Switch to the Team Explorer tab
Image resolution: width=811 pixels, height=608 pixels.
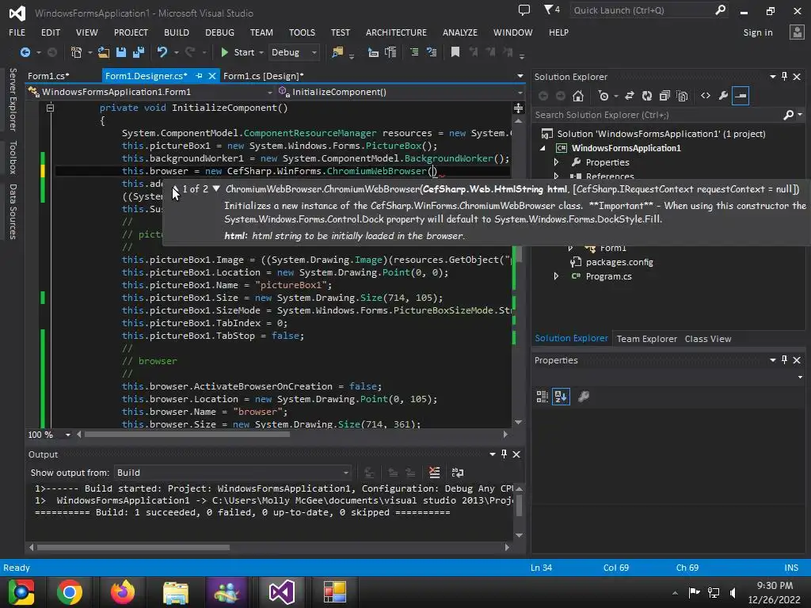click(x=646, y=339)
